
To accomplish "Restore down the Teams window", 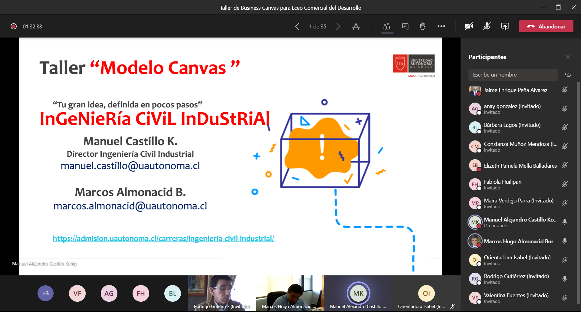I will pyautogui.click(x=559, y=7).
